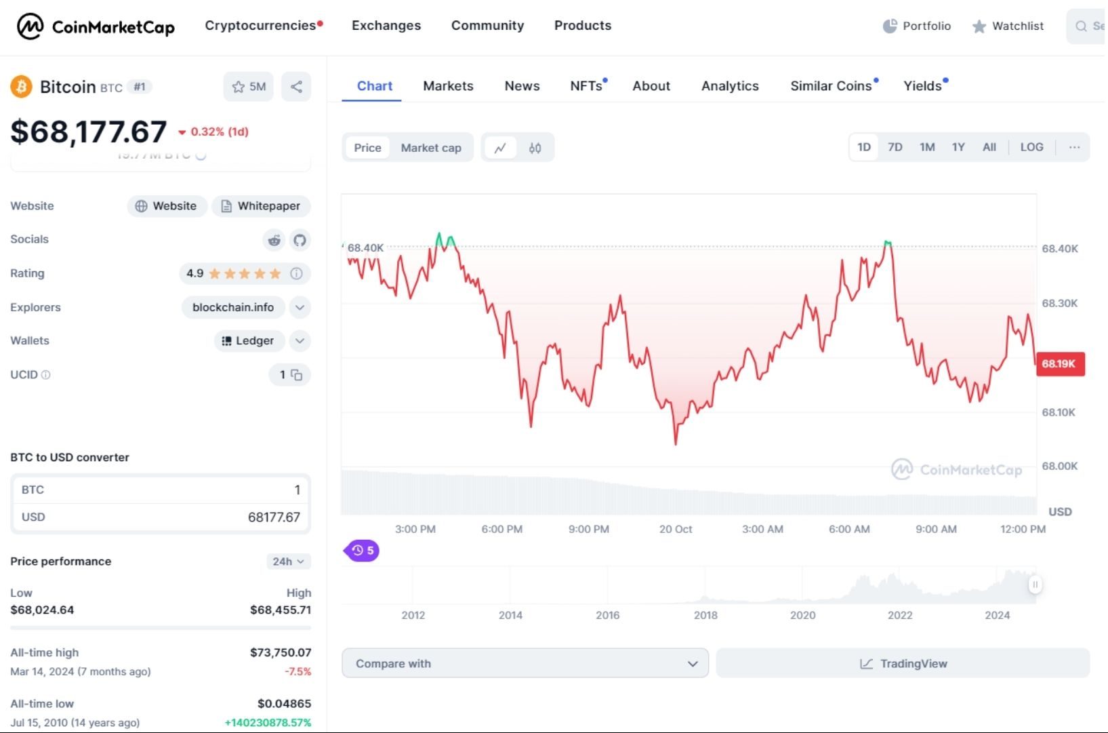Image resolution: width=1108 pixels, height=733 pixels.
Task: Expand the Wallets dropdown beside Ledger
Action: pos(300,341)
